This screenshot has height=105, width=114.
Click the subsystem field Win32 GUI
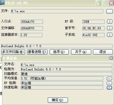click(x=93, y=35)
